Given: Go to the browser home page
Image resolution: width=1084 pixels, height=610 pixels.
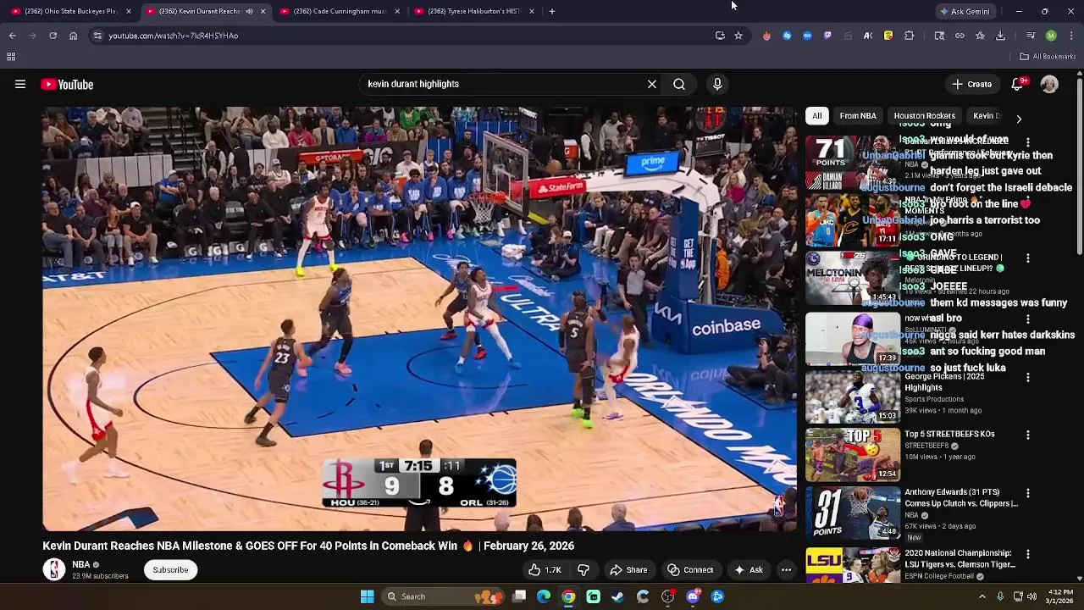Looking at the screenshot, I should [x=73, y=36].
